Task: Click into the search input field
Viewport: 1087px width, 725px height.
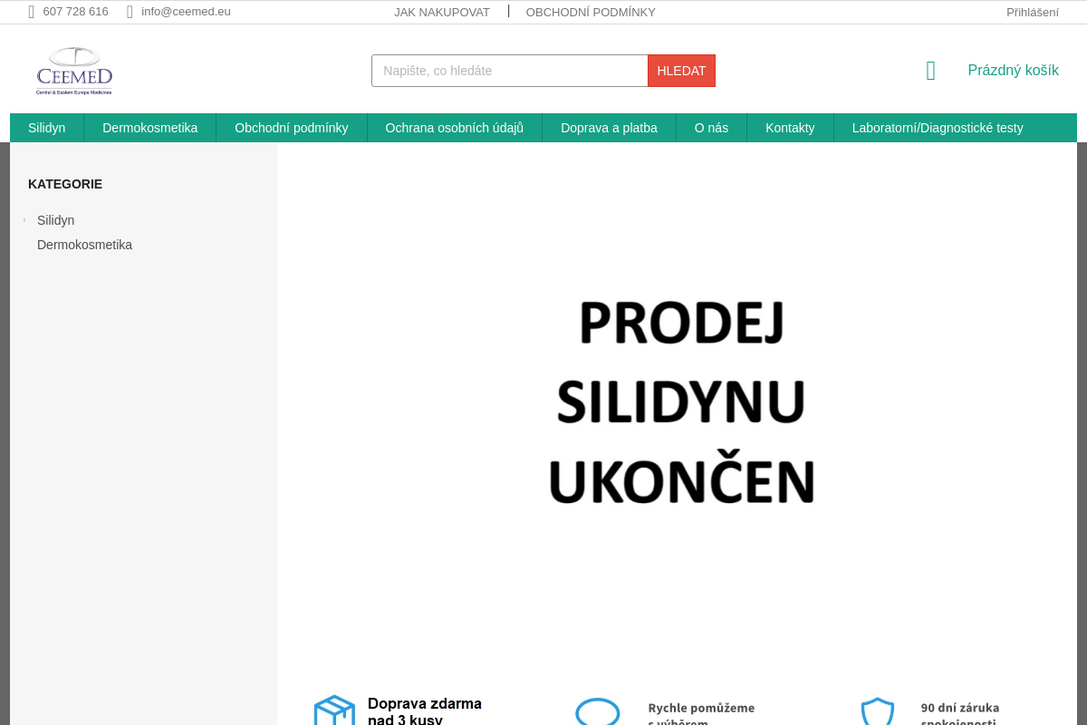Action: tap(510, 71)
